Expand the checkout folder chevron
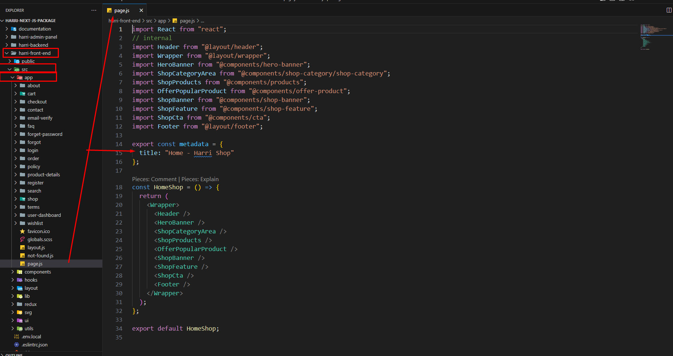 [x=15, y=102]
